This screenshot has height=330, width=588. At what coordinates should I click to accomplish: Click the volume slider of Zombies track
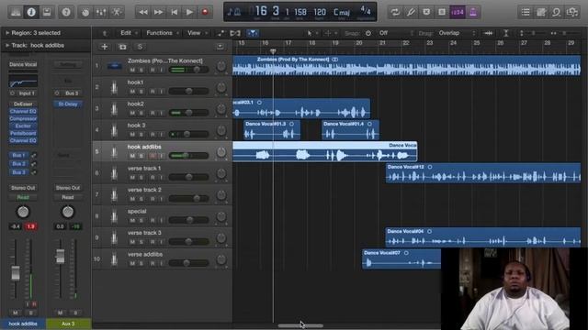[x=188, y=70]
